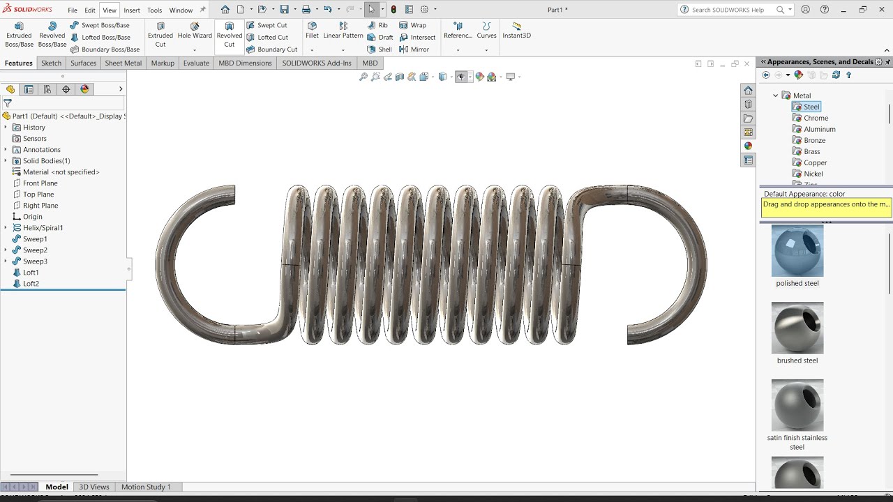Toggle Instant3D mode
This screenshot has height=502, width=893.
pyautogui.click(x=517, y=31)
